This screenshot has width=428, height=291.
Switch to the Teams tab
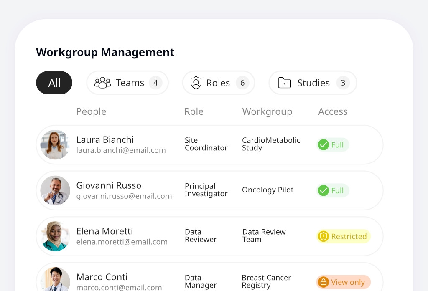[x=127, y=83]
